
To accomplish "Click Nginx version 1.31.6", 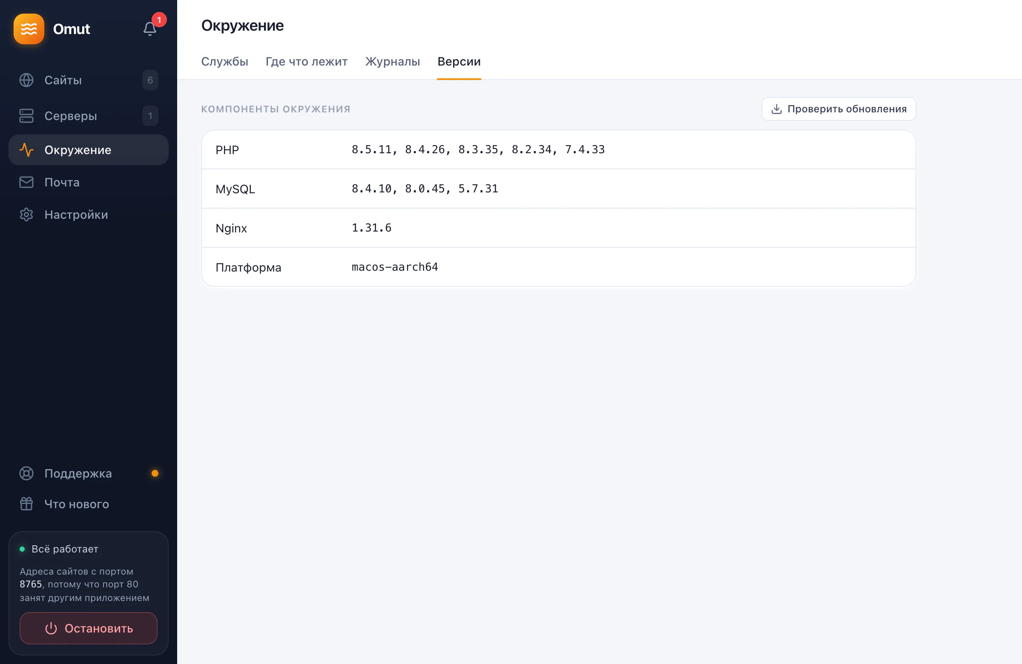I will tap(371, 227).
